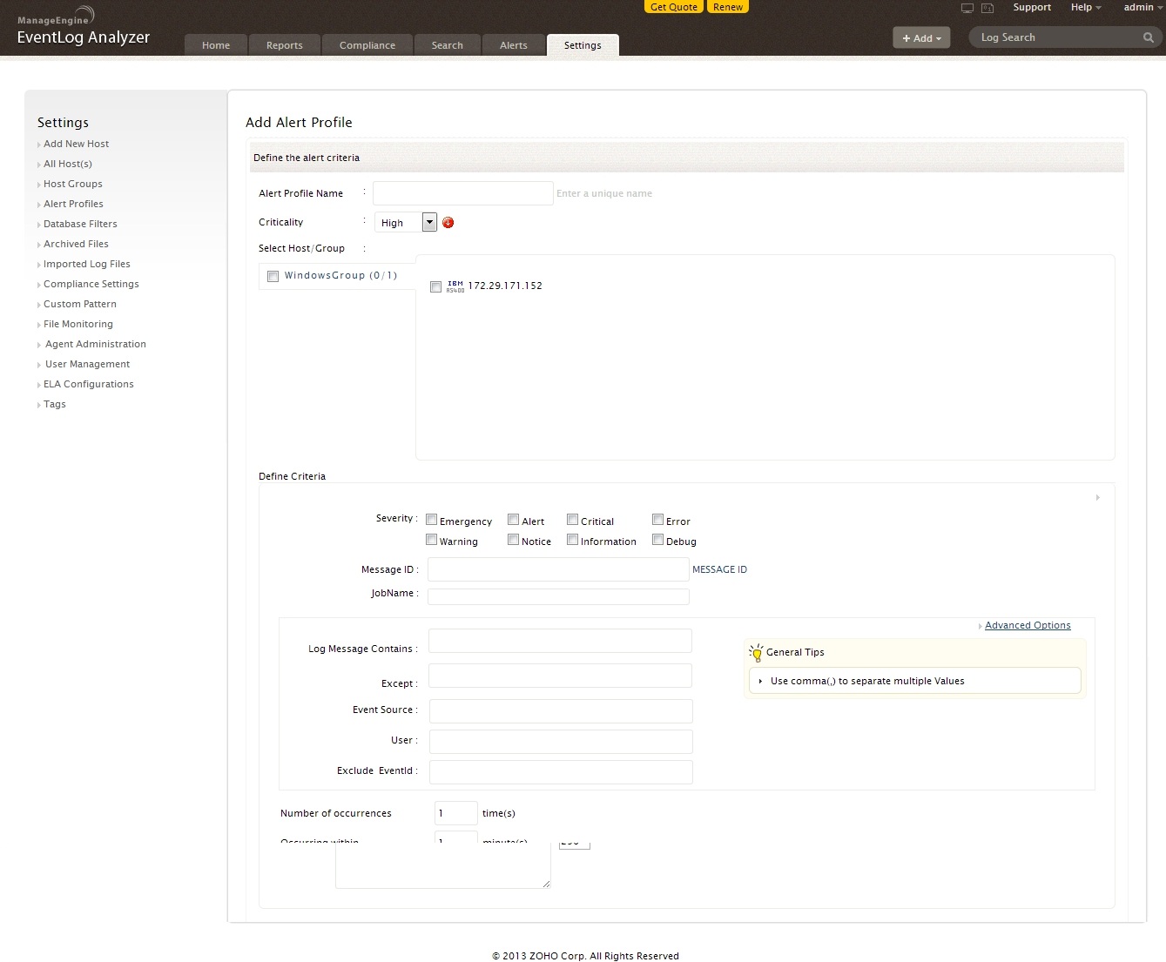The width and height of the screenshot is (1166, 962).
Task: Click the IBM AS400 host icon
Action: coord(455,286)
